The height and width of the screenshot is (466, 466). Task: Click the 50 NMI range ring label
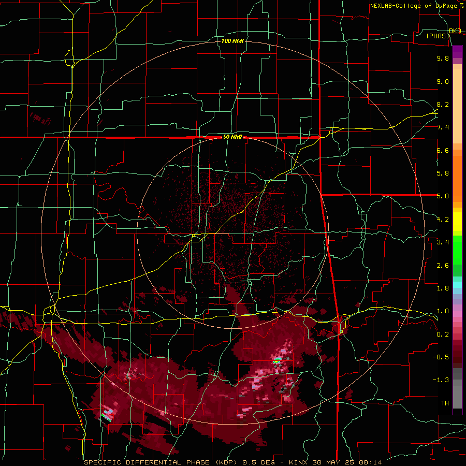point(232,137)
